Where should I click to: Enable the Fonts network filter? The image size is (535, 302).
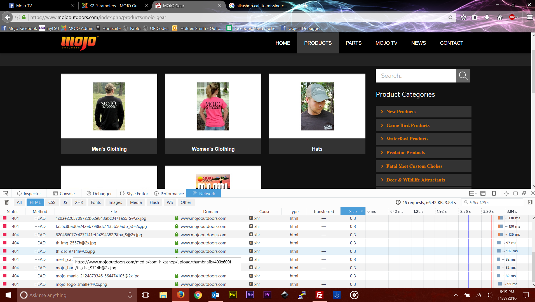[x=96, y=202]
